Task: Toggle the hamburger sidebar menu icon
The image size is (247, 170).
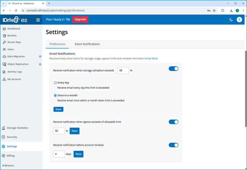Action: pos(38,20)
